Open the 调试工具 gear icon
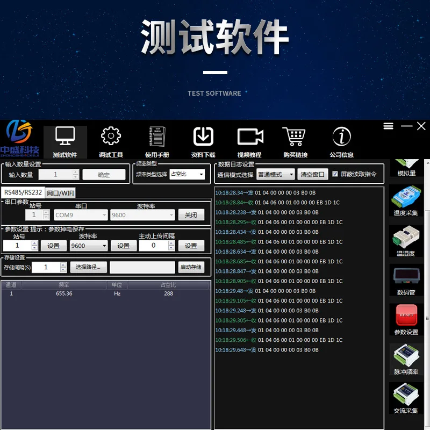Image resolution: width=430 pixels, height=430 pixels. tap(111, 136)
